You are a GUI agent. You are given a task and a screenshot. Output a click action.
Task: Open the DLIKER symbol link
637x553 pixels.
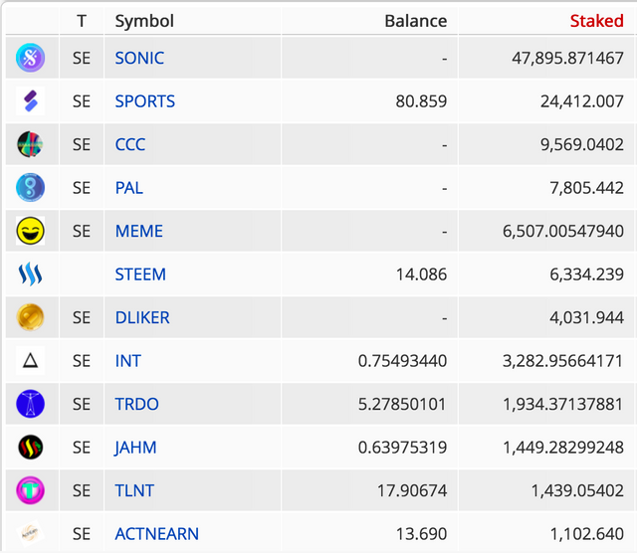coord(142,317)
